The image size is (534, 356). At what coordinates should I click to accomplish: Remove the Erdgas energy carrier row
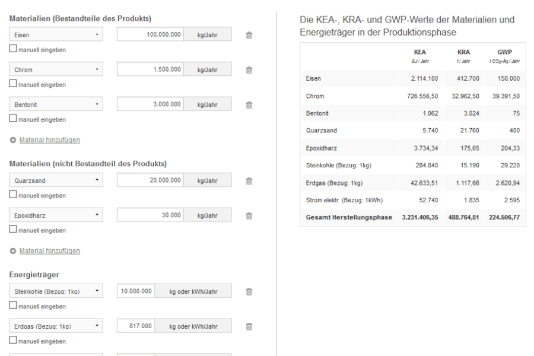(x=249, y=327)
